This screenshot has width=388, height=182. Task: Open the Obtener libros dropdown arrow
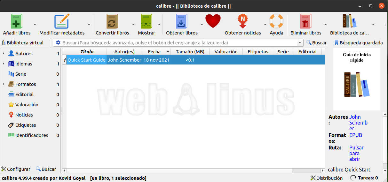tap(202, 25)
